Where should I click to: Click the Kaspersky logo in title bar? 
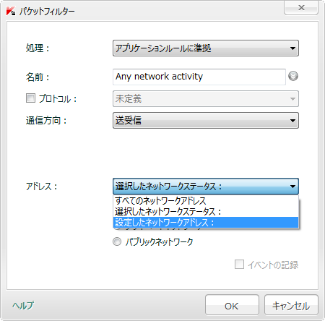[11, 11]
